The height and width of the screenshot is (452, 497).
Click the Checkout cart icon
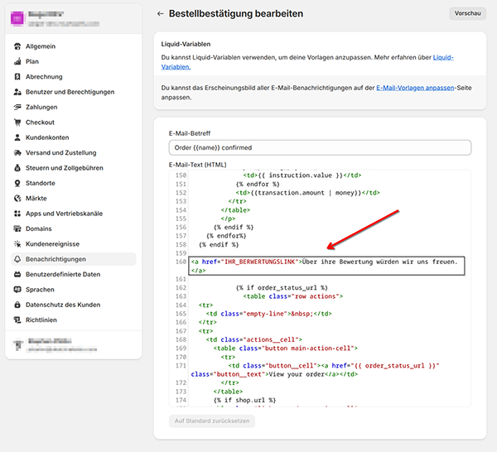17,123
